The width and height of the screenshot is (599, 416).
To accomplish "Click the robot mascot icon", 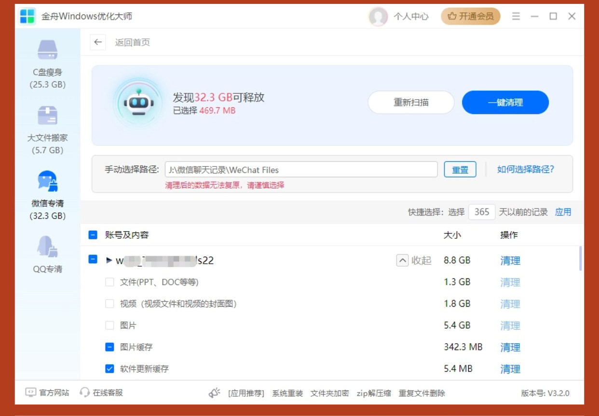I will click(138, 103).
